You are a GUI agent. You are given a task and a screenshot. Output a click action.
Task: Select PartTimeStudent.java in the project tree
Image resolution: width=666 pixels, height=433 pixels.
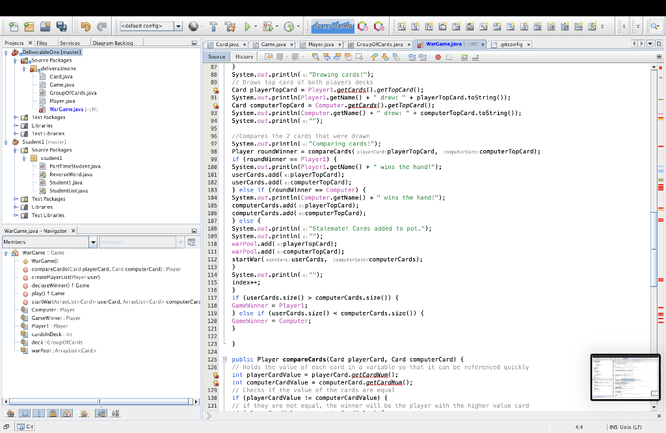(75, 166)
